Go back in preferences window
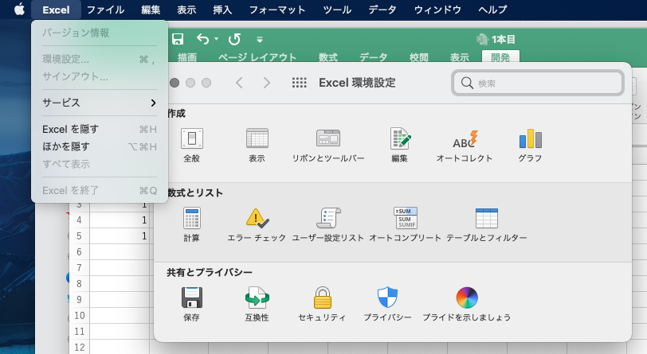The height and width of the screenshot is (354, 647). coord(239,83)
